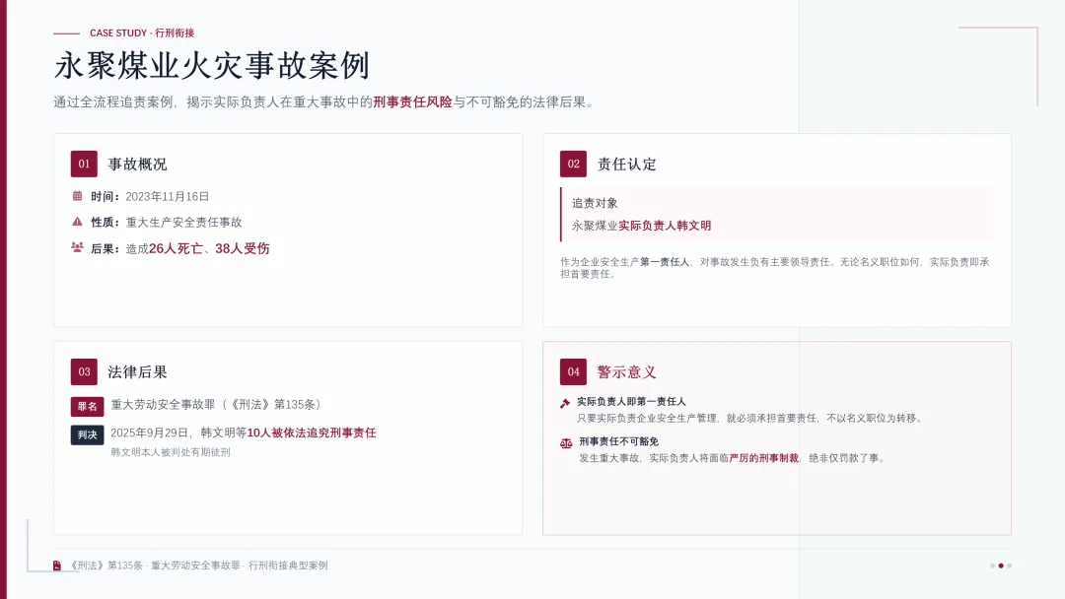Click the date 2023年11月16日
The image size is (1065, 599).
(x=167, y=197)
